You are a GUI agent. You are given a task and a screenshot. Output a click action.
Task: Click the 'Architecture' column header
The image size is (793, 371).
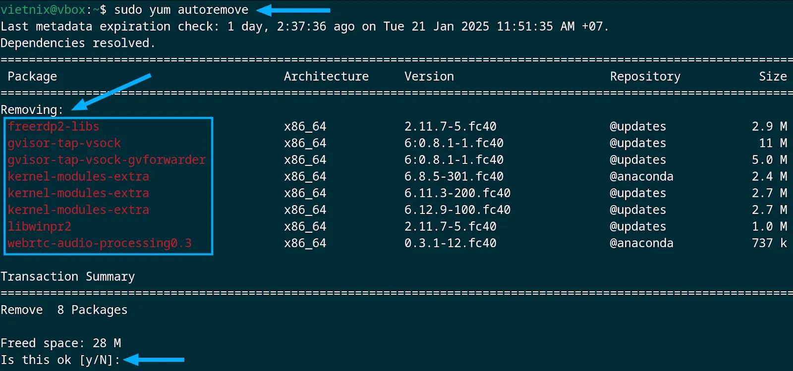[x=326, y=76]
